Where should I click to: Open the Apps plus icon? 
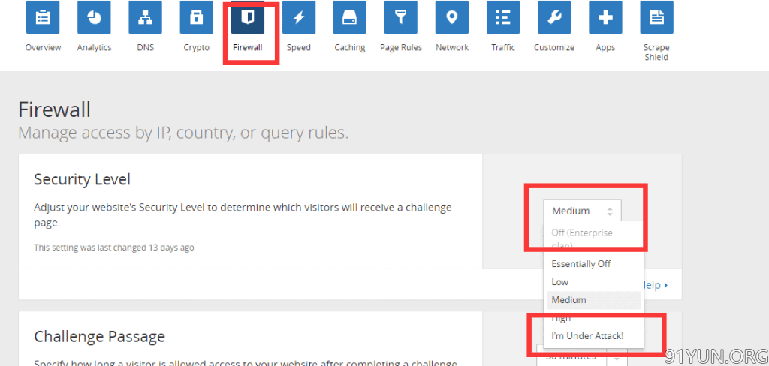606,17
